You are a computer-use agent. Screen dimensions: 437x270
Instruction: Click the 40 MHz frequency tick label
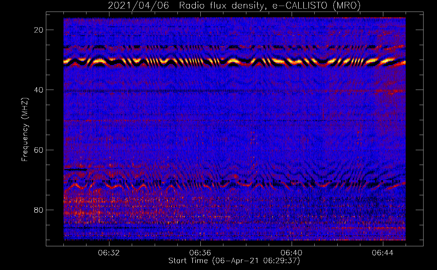pos(39,90)
